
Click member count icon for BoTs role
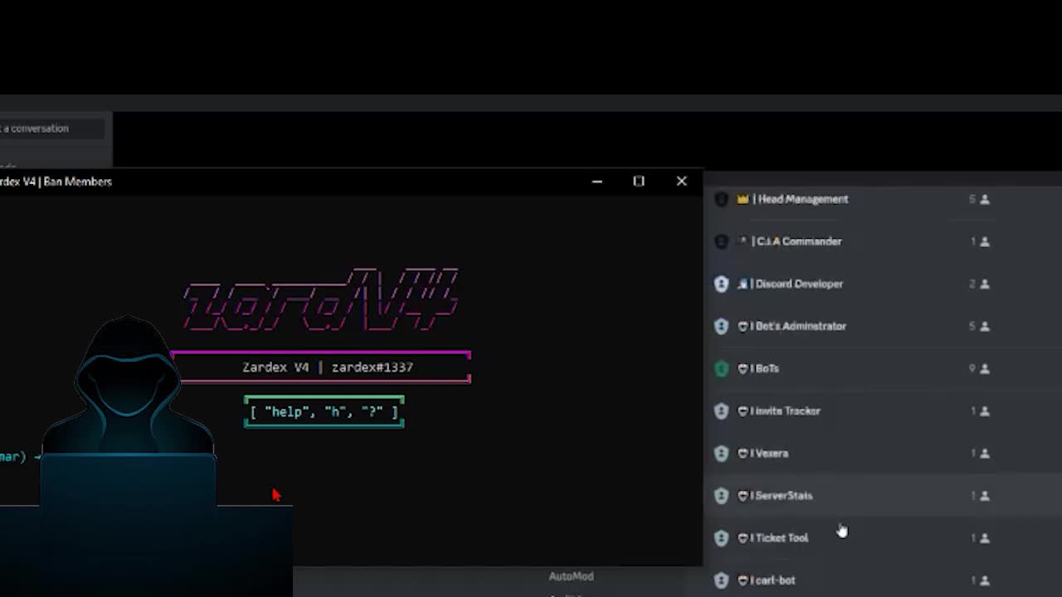984,368
